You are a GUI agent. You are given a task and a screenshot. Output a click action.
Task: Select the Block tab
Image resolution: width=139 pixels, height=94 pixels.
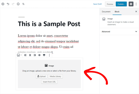point(117,12)
